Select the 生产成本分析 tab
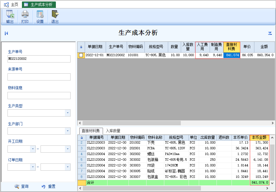 coord(39,5)
